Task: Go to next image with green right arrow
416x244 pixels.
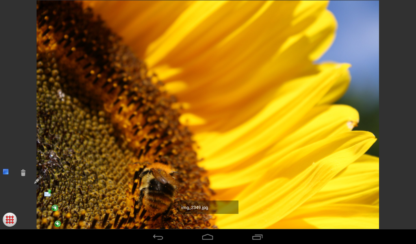Action: [55, 208]
